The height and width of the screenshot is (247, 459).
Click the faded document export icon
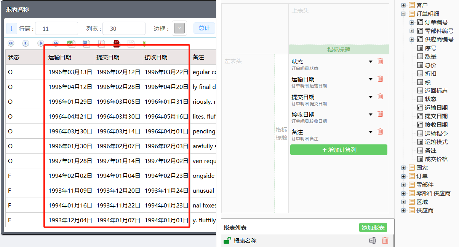coord(131,44)
